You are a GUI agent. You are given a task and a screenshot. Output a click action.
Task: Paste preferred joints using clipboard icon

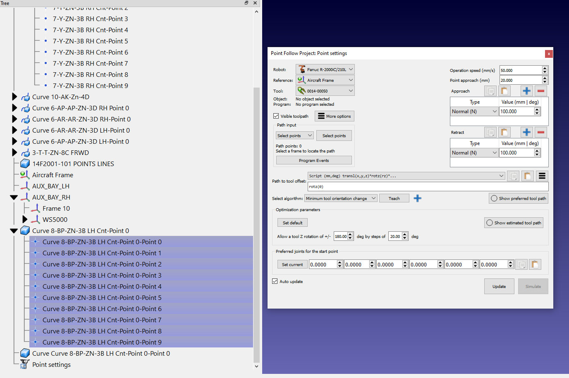pyautogui.click(x=535, y=264)
